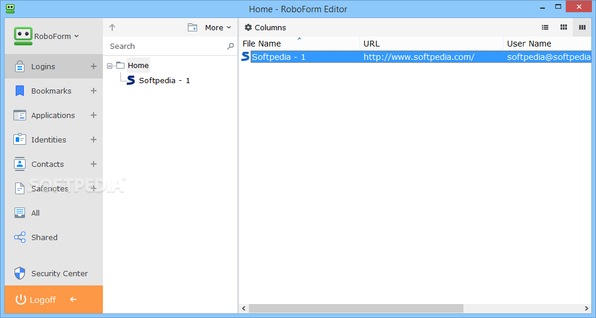Click the http://www.softpedia.com/ URL cell
The image size is (596, 318).
419,57
